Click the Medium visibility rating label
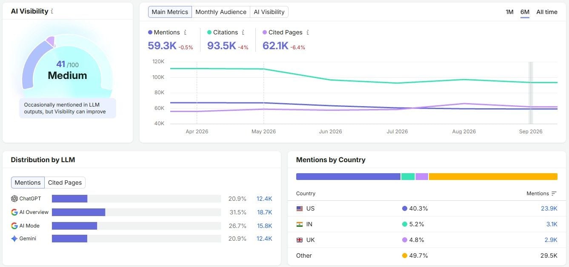Image resolution: width=569 pixels, height=267 pixels. [x=67, y=76]
